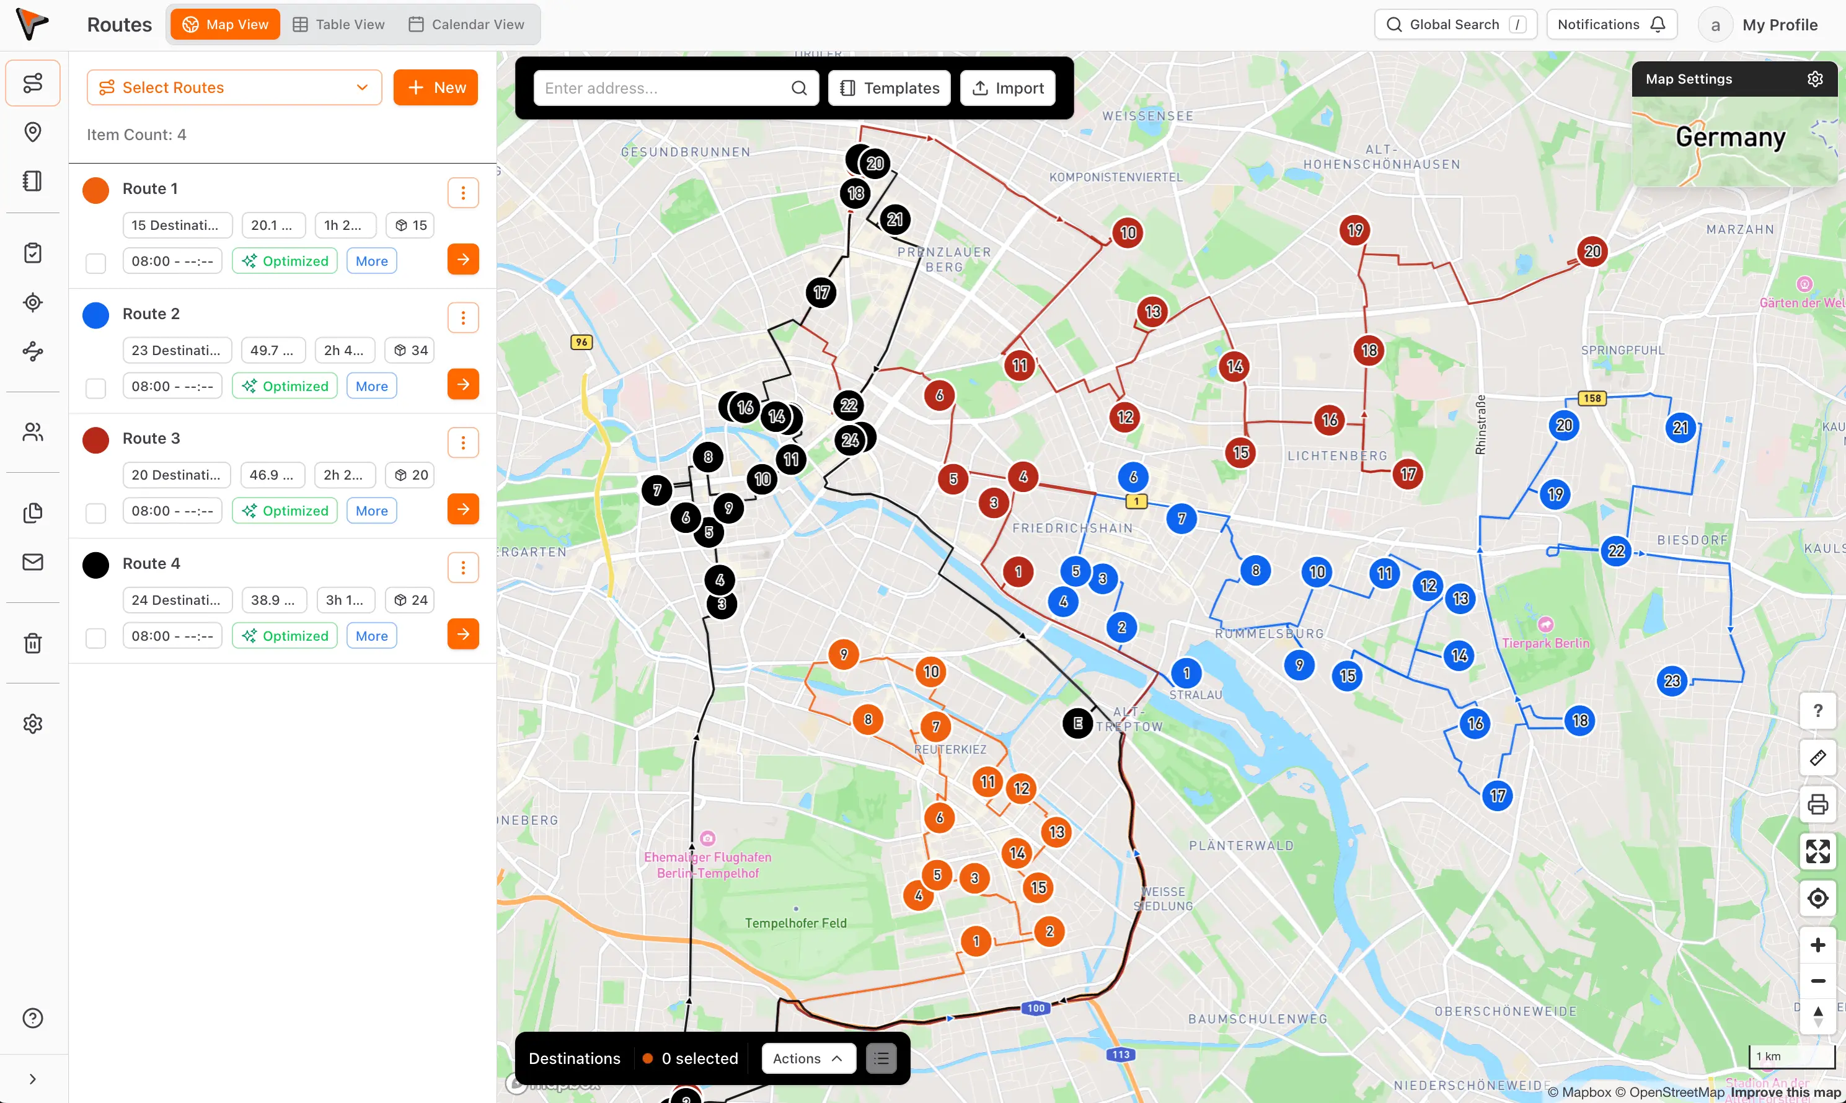Check the Route 4 checkbox

(x=96, y=638)
